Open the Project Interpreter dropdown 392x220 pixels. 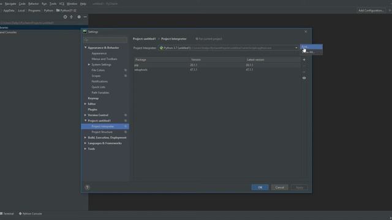296,48
